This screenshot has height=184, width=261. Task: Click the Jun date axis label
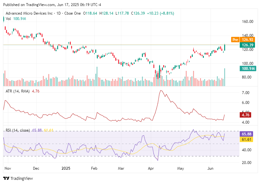click(x=211, y=168)
